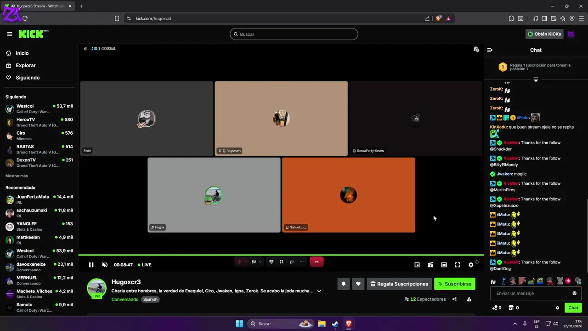Enable theater mode on player
The height and width of the screenshot is (331, 588).
[x=444, y=265]
